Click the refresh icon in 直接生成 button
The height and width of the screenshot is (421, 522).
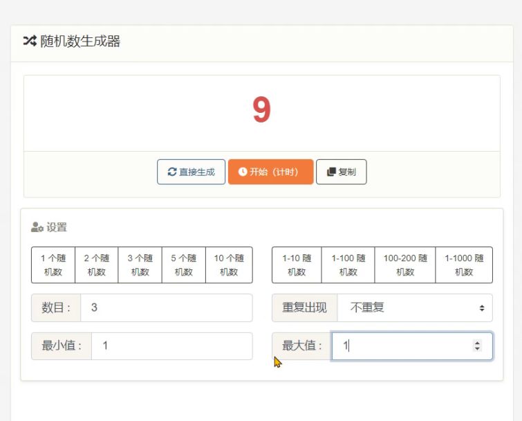[172, 172]
